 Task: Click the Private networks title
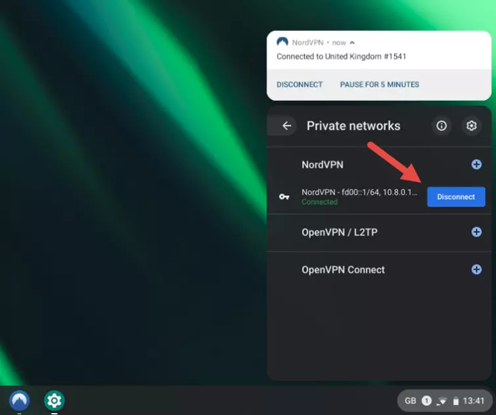click(353, 126)
